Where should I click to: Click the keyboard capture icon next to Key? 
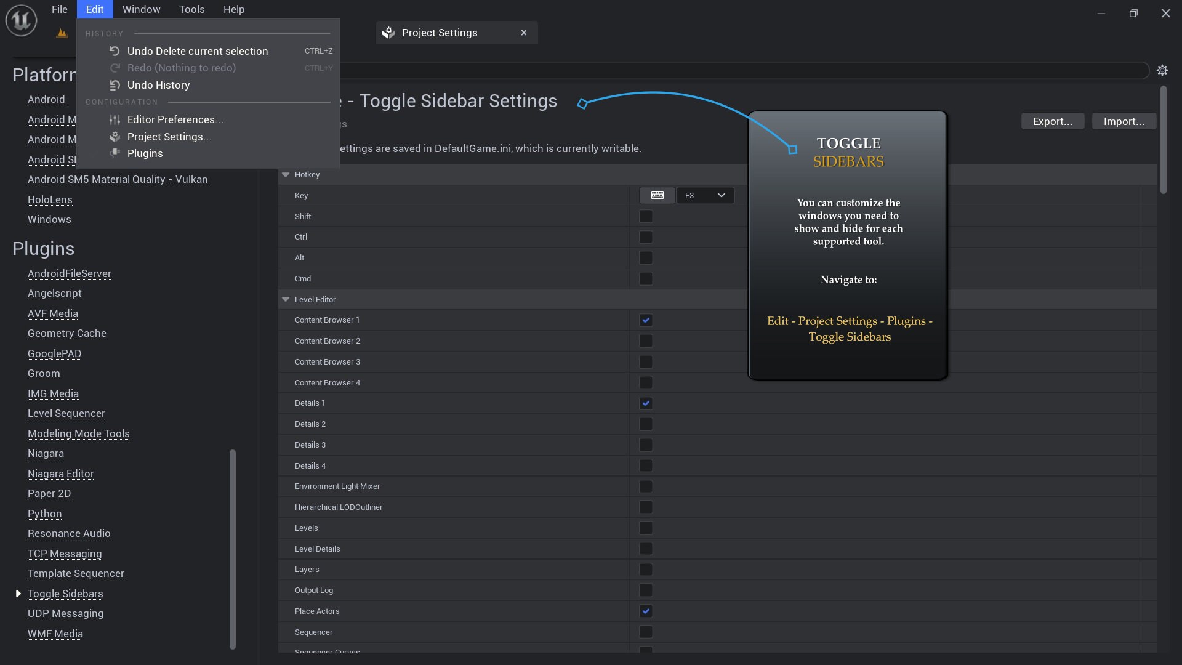tap(656, 195)
